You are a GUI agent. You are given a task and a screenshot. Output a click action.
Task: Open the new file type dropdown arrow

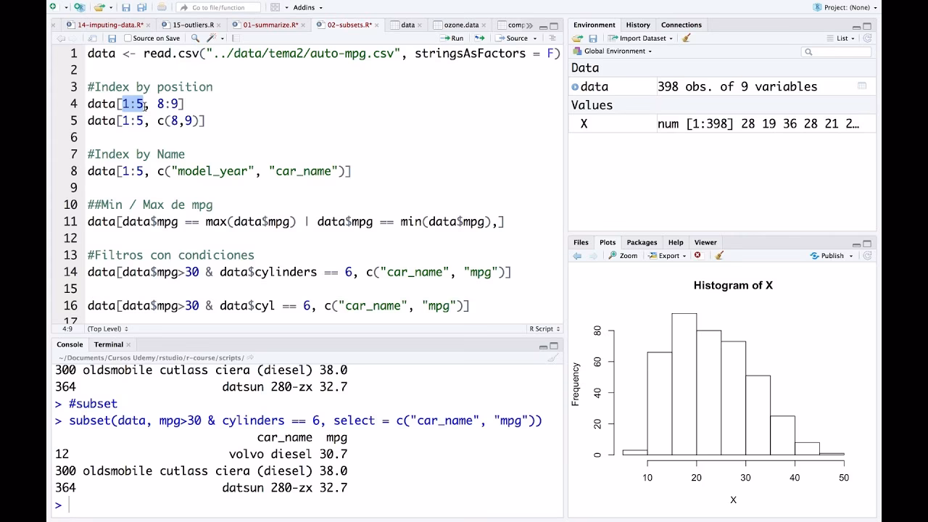coord(65,7)
